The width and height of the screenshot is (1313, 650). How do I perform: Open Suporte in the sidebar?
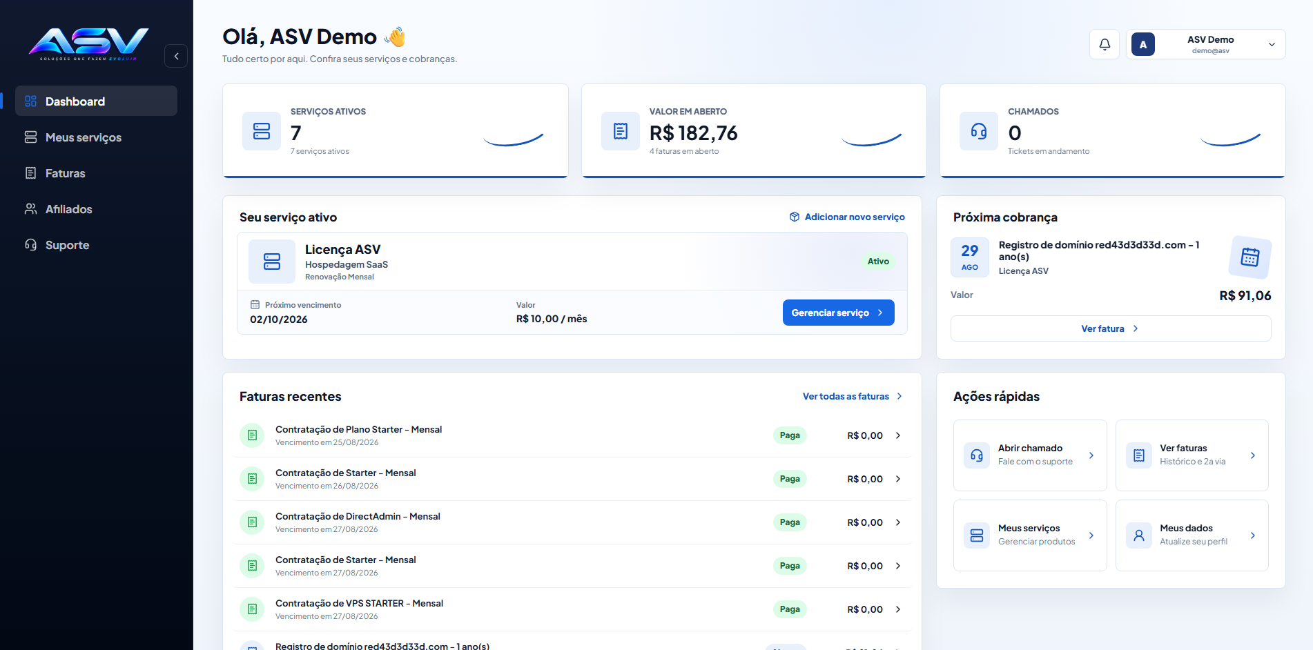96,245
